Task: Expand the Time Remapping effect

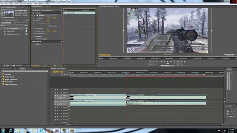Action: click(32, 39)
